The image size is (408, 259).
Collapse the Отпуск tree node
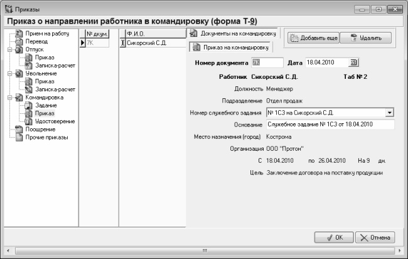point(9,49)
